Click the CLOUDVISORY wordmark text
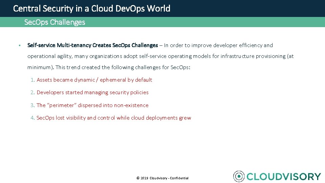The height and width of the screenshot is (183, 325). click(284, 177)
